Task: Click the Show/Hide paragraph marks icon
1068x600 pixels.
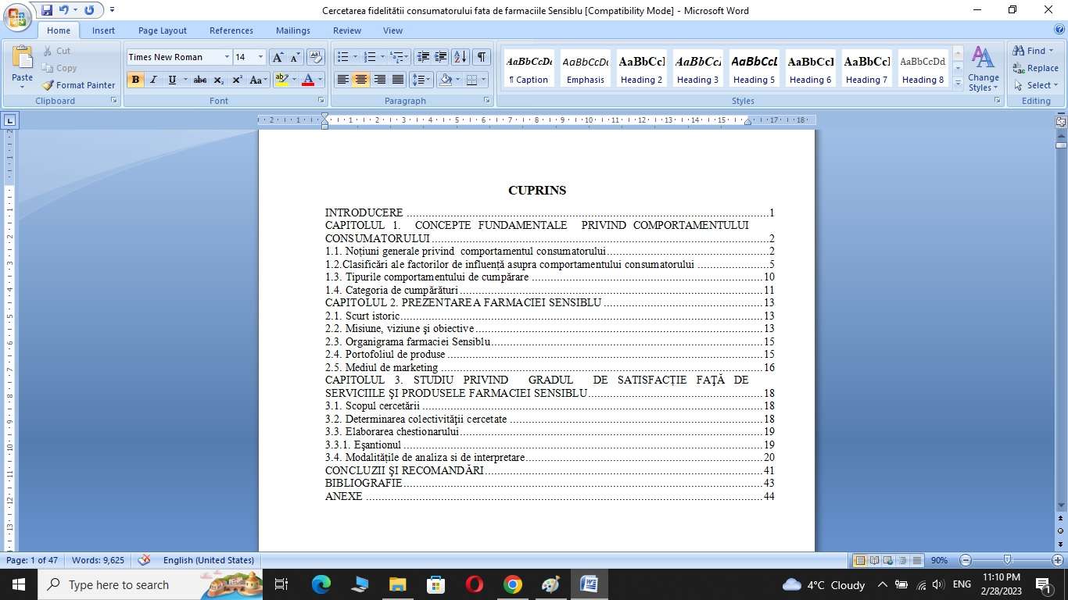Action: [x=482, y=57]
